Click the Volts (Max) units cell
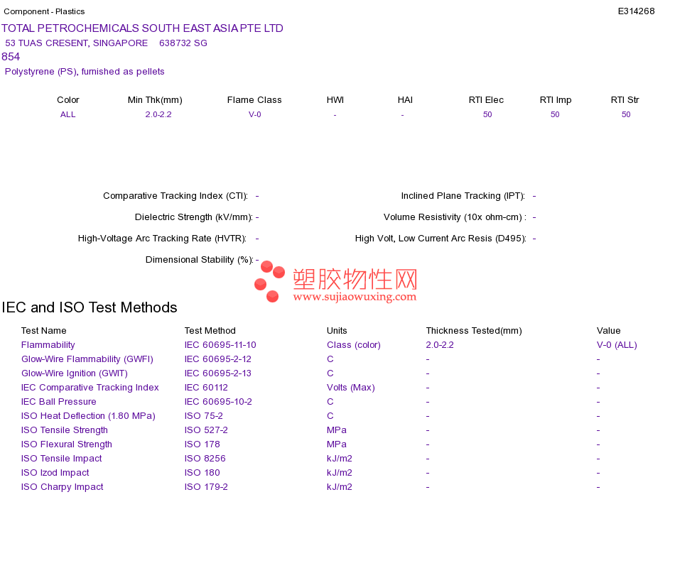The image size is (675, 568). tap(351, 387)
